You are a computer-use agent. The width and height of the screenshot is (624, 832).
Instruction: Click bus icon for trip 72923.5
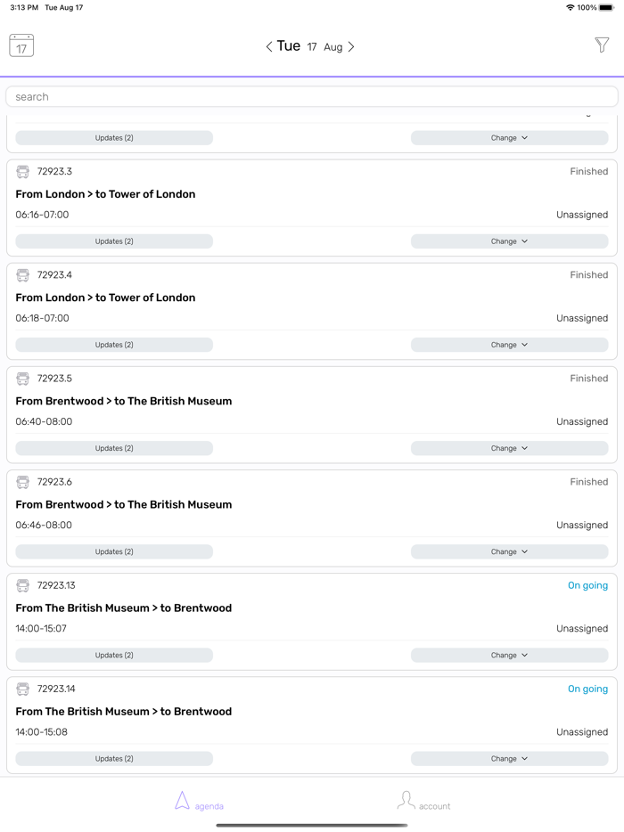(23, 379)
